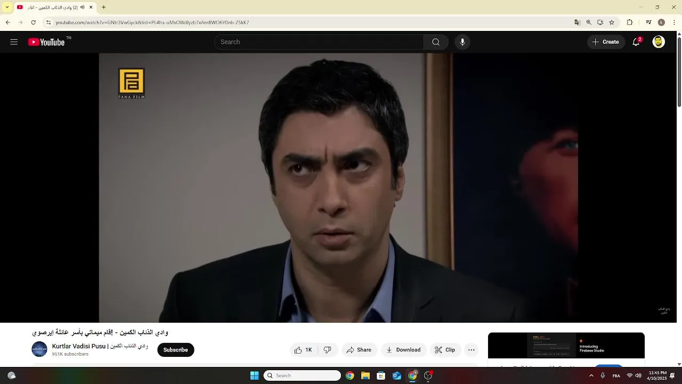Focus the YouTube search input field
Viewport: 682px width, 384px height.
pos(319,42)
